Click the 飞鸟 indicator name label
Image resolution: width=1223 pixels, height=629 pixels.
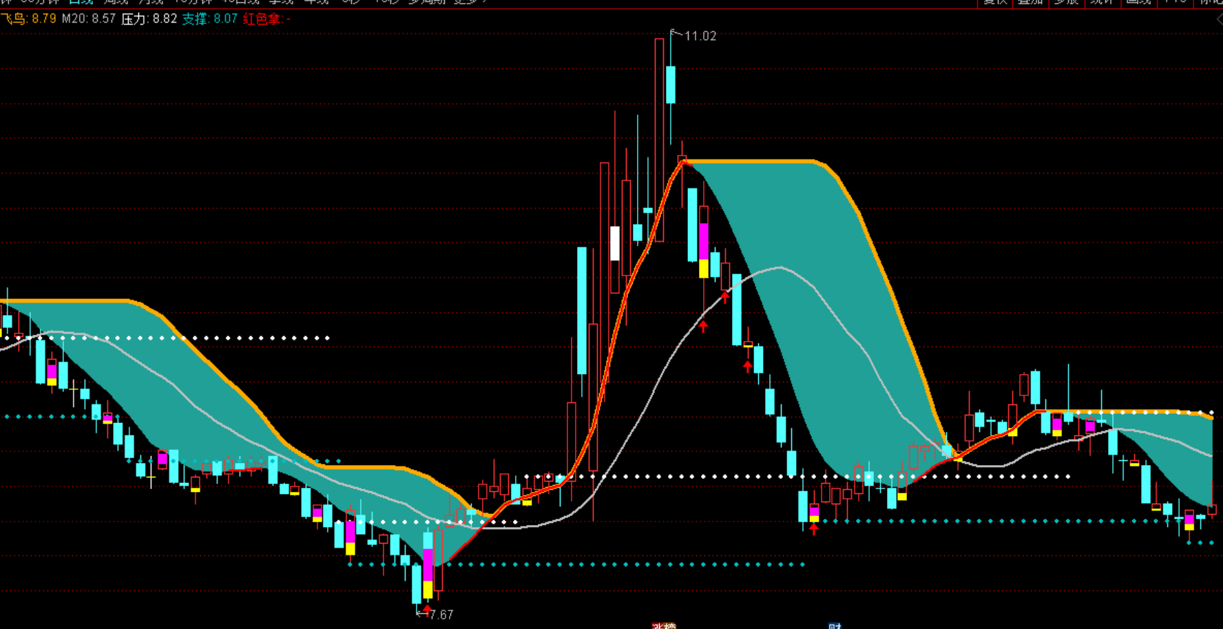[x=14, y=19]
